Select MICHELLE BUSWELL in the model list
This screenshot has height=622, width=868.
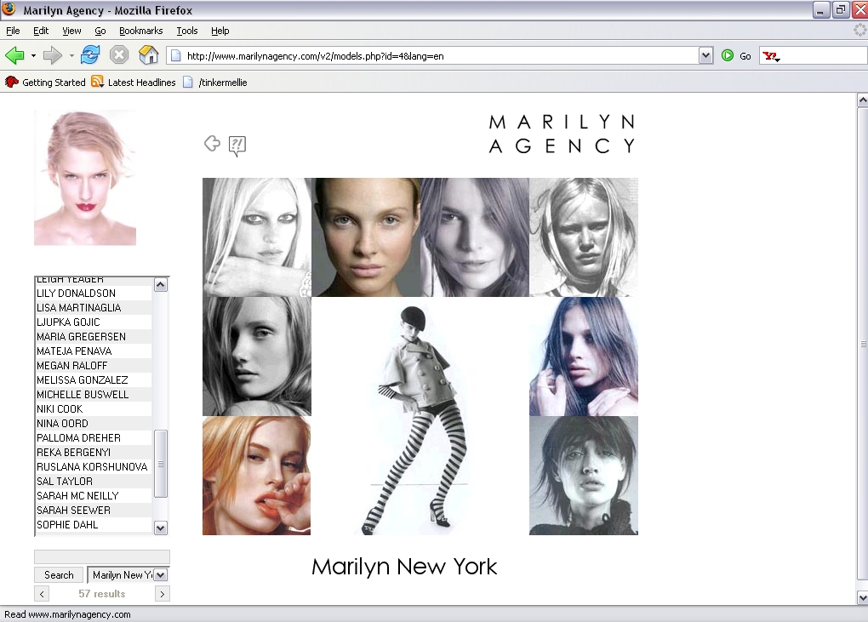tap(94, 395)
